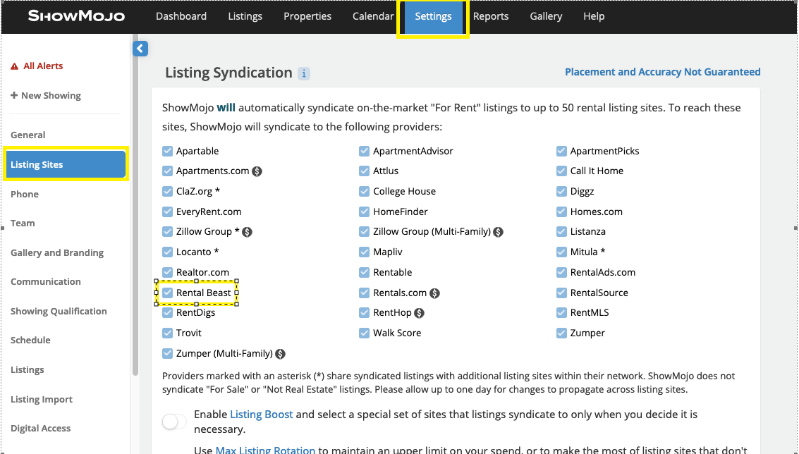Disable syndication to Realtor.com
The image size is (799, 454).
[168, 271]
